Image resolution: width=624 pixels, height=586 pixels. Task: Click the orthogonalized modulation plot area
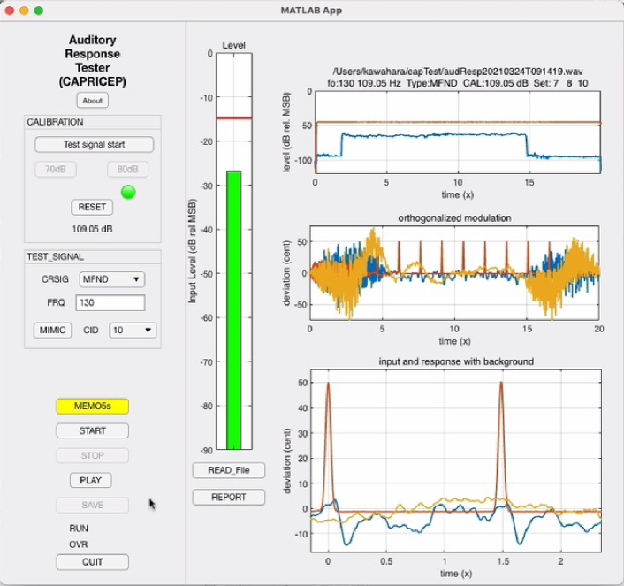454,273
